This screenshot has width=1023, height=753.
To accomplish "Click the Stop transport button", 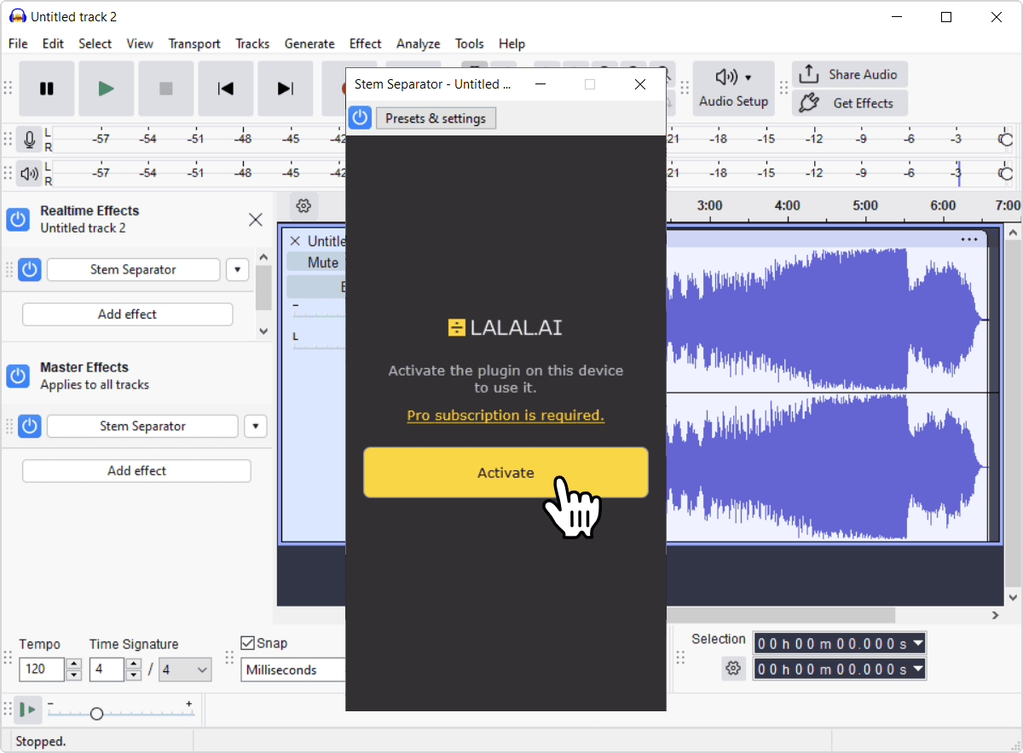I will 166,89.
